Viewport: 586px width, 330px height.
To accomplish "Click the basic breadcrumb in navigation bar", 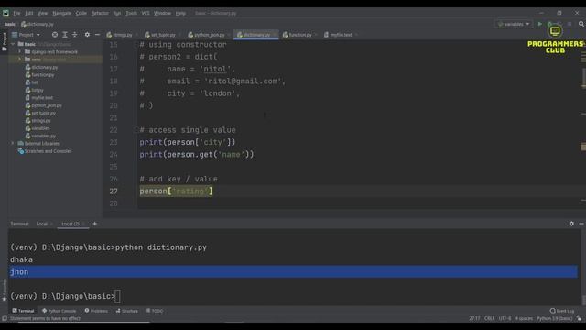I will (x=10, y=24).
